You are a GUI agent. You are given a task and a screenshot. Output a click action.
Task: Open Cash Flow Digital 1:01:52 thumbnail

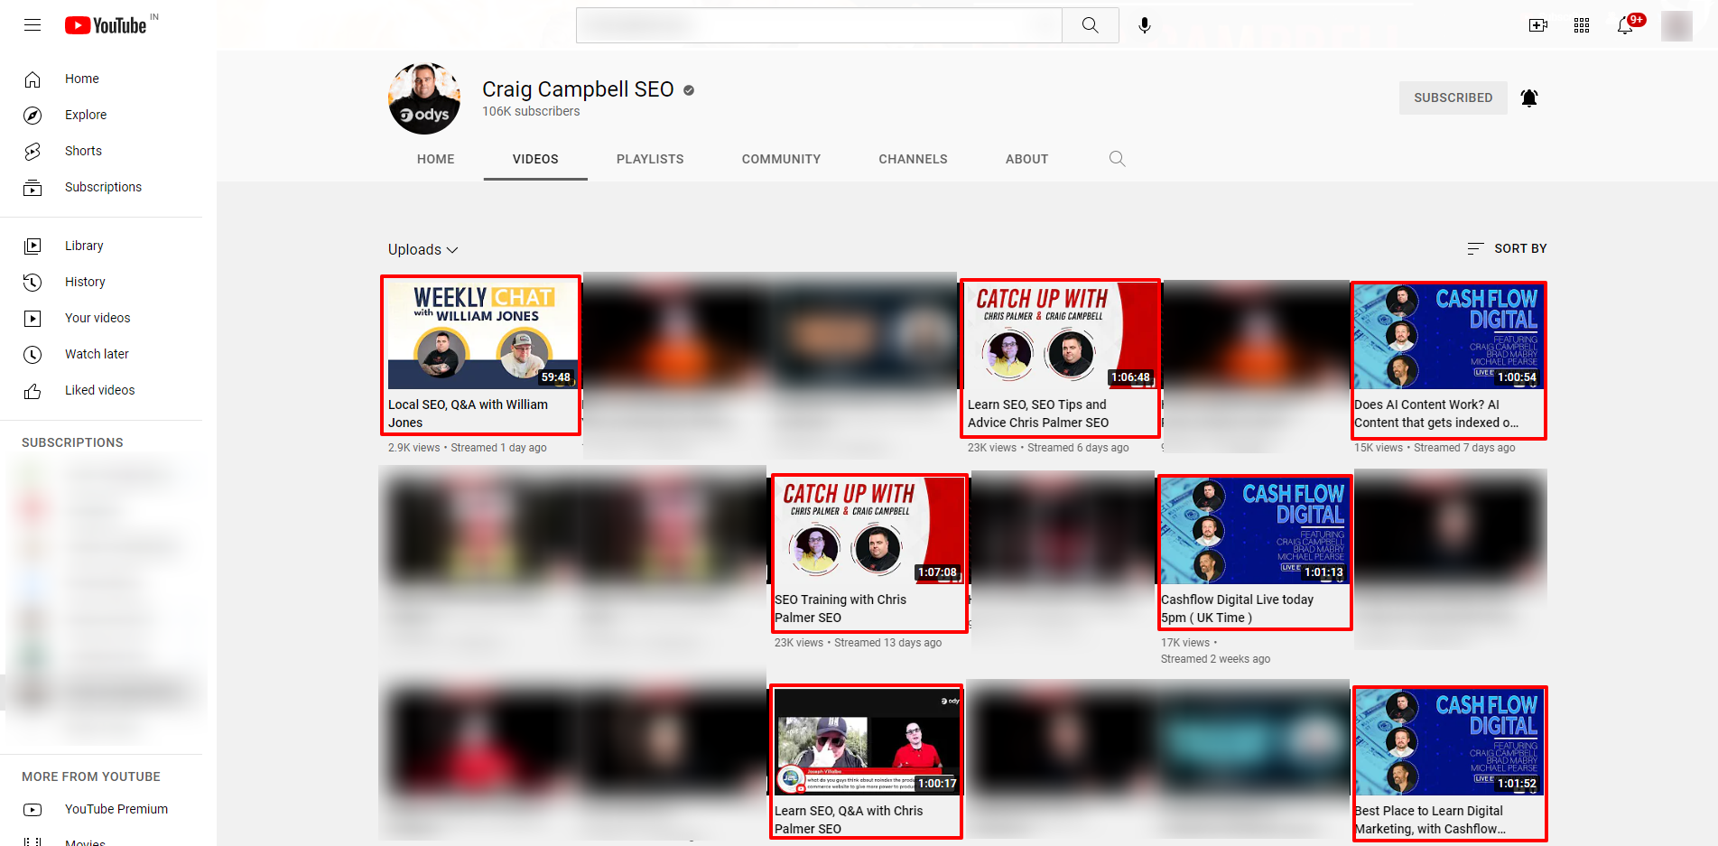[1449, 741]
